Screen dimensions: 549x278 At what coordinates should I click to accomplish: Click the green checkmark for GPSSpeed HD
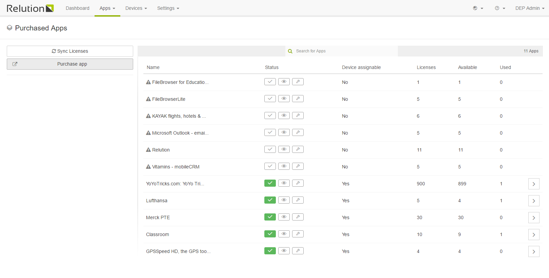pos(270,251)
